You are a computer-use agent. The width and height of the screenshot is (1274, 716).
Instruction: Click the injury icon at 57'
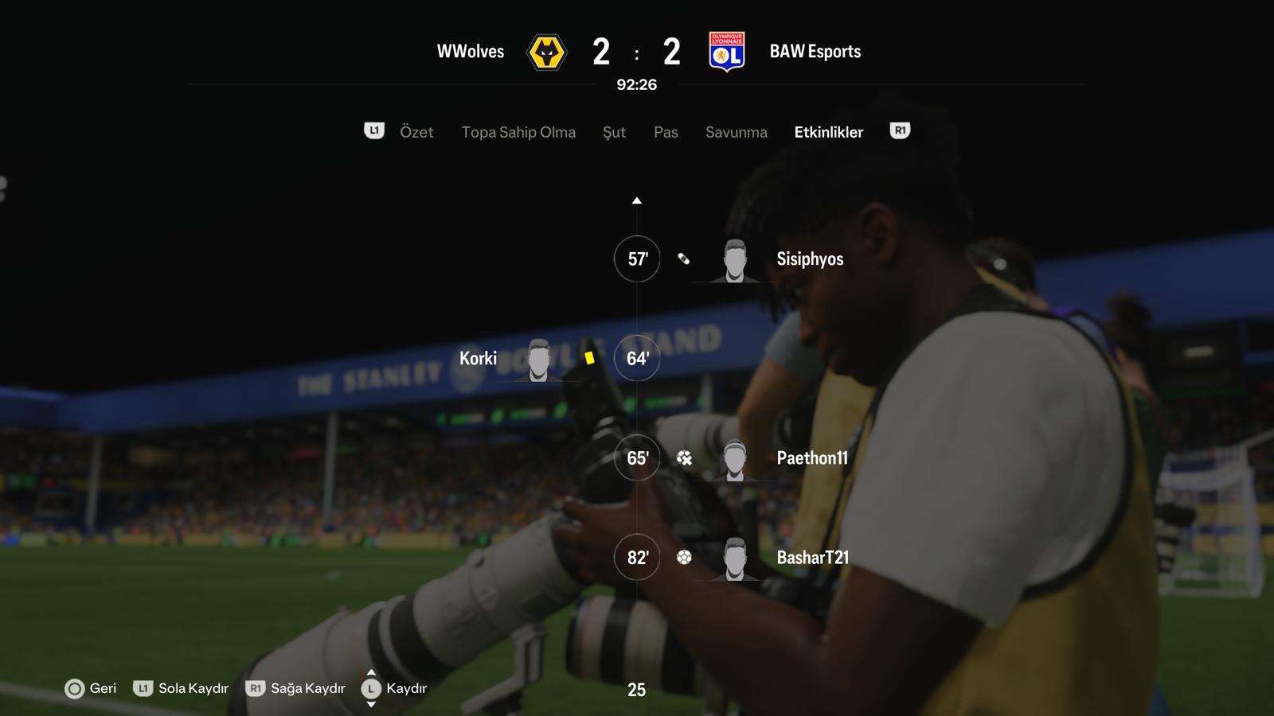tap(684, 259)
